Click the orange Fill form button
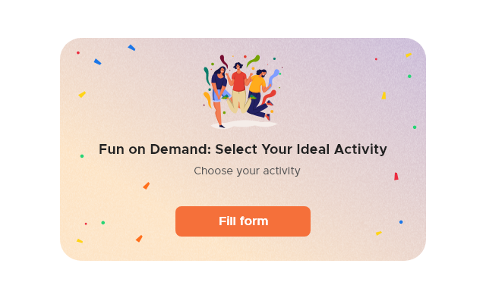486x301 pixels. coord(243,221)
